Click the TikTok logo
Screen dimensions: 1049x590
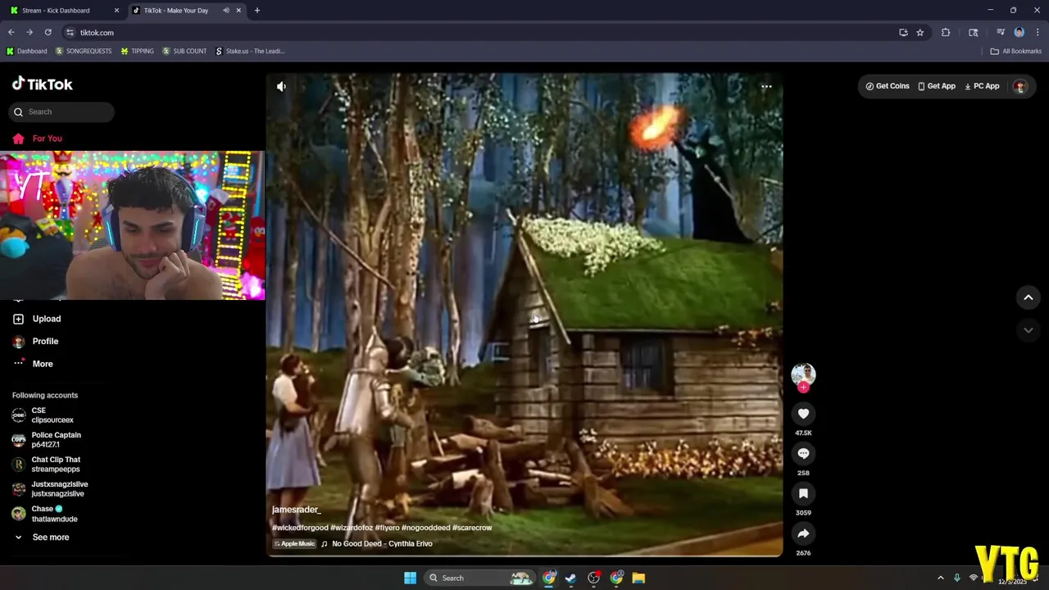click(43, 84)
